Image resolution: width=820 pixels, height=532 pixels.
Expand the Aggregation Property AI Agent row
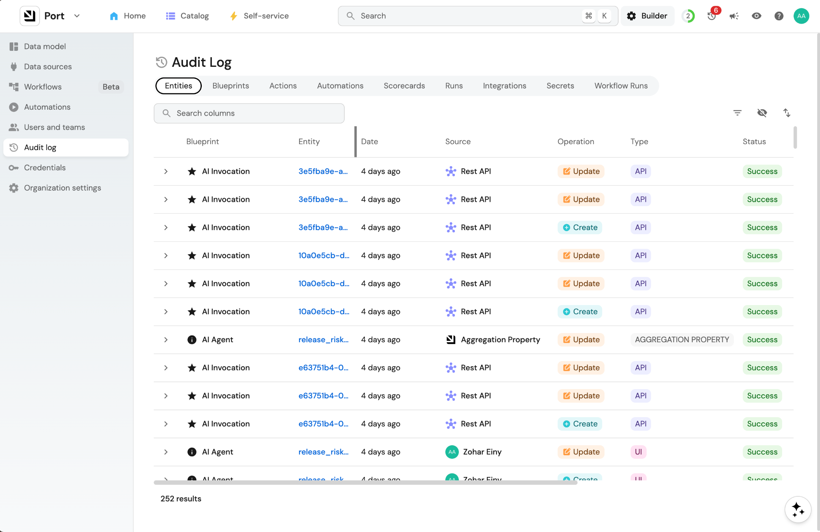pyautogui.click(x=166, y=340)
